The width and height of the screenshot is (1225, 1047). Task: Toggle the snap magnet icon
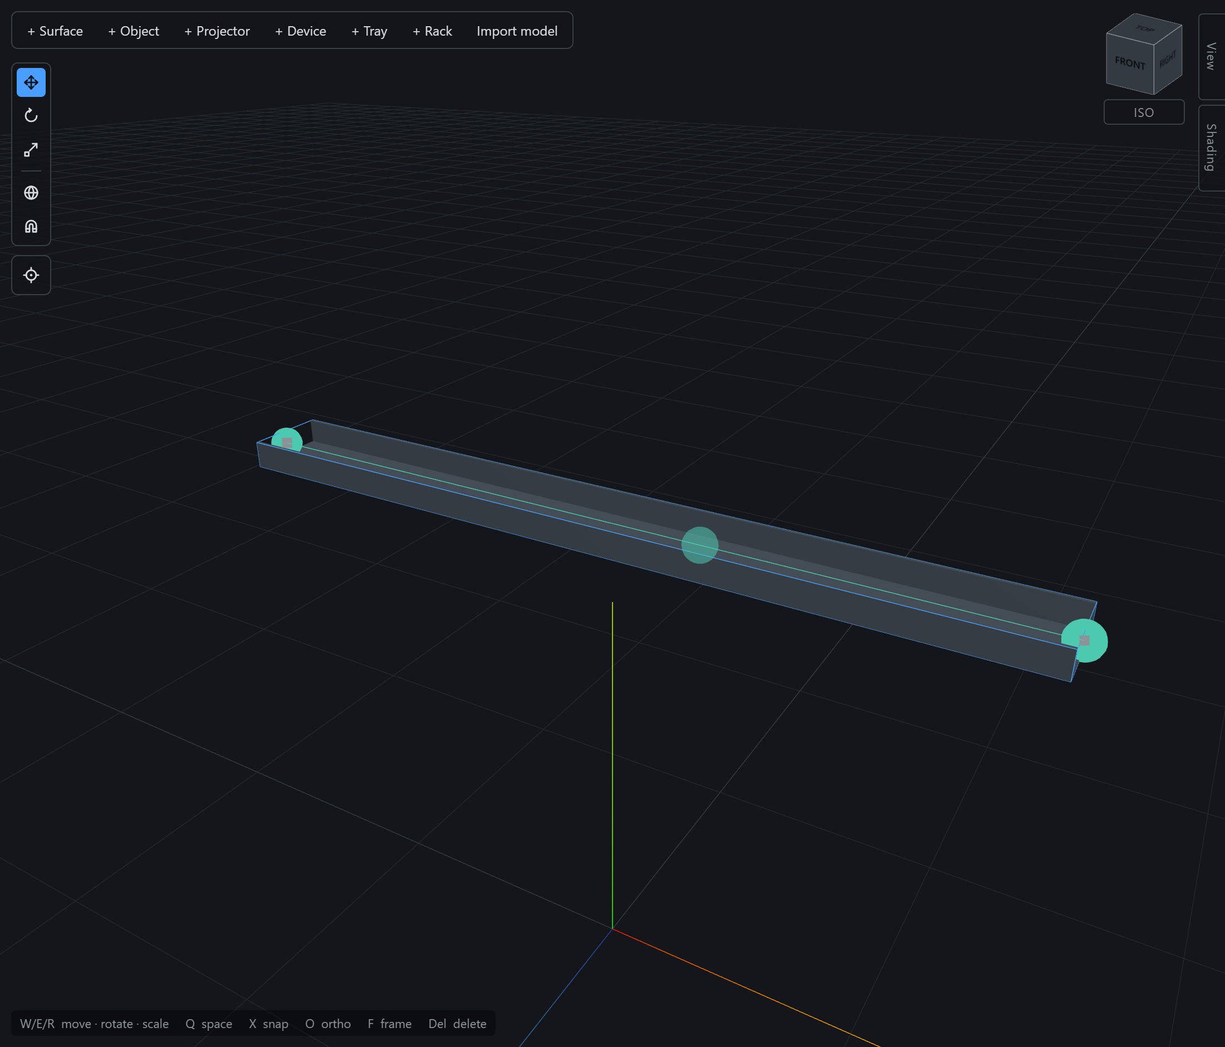click(31, 227)
